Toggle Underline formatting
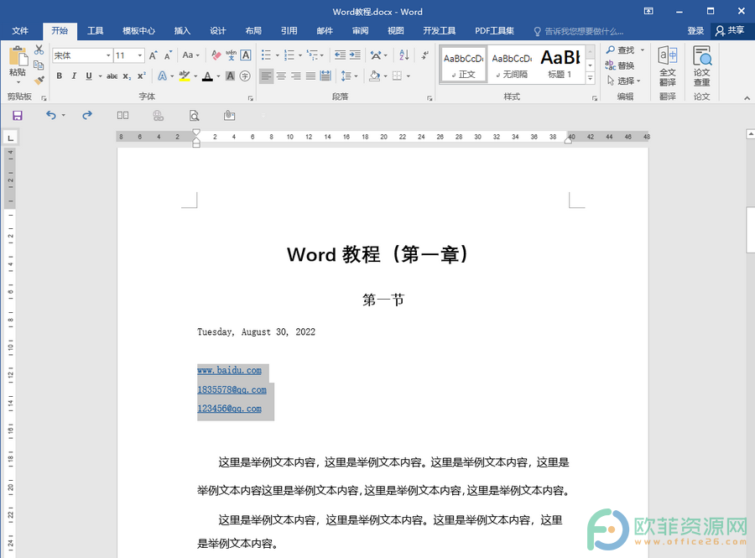The height and width of the screenshot is (558, 755). (x=89, y=76)
